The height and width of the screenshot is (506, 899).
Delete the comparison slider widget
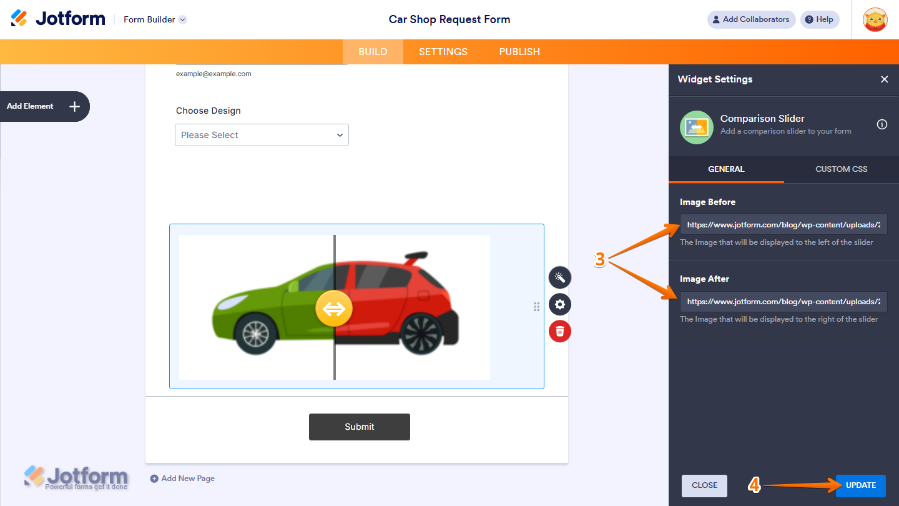[560, 331]
